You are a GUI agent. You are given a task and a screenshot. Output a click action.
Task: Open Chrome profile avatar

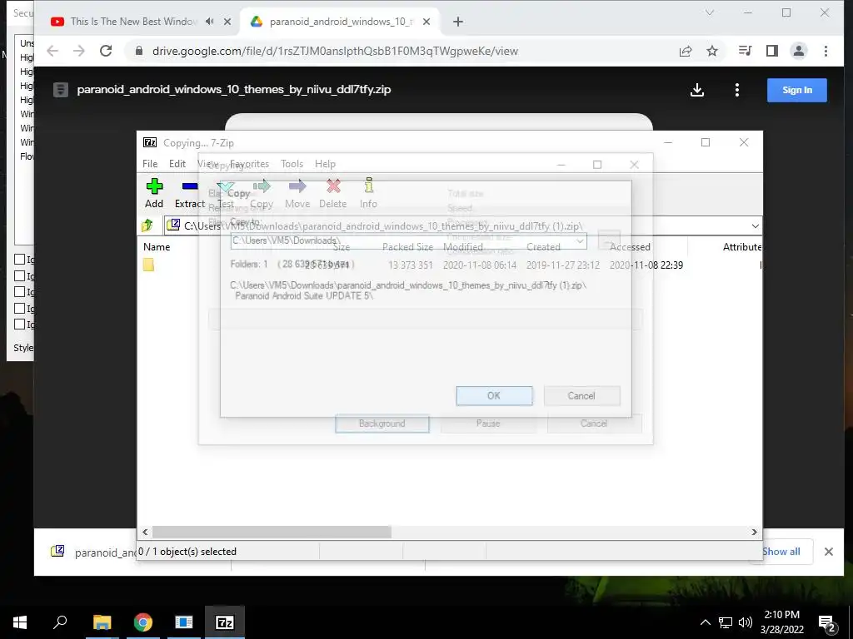(x=799, y=51)
